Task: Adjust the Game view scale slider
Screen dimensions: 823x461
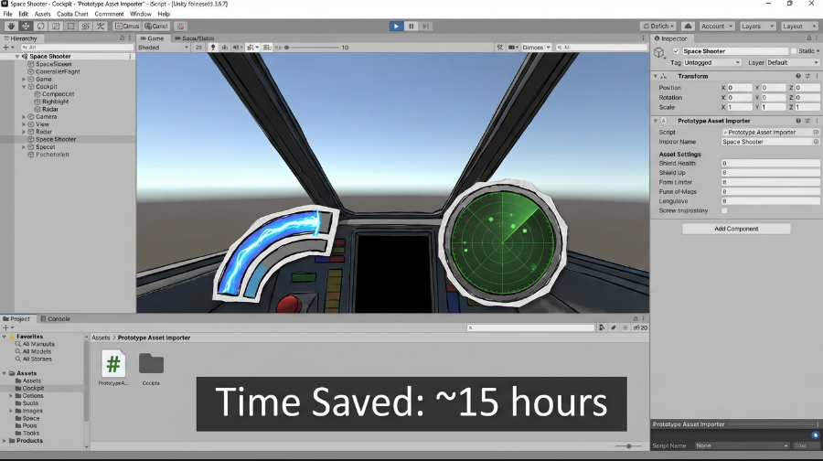Action: pos(313,48)
